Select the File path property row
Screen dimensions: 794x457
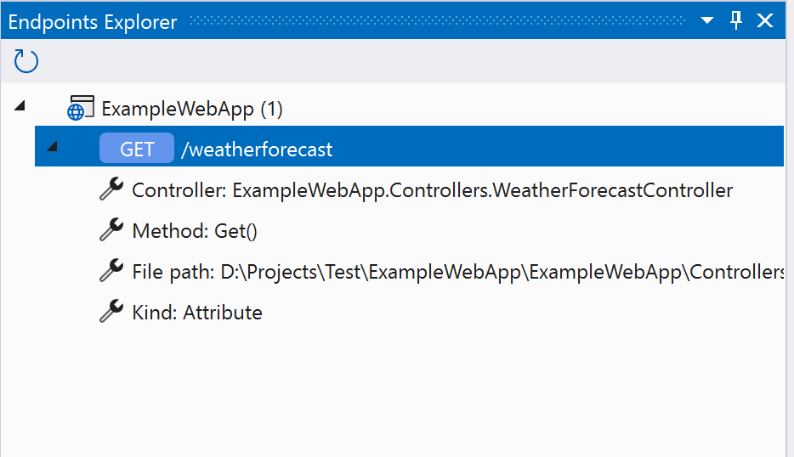pos(457,272)
